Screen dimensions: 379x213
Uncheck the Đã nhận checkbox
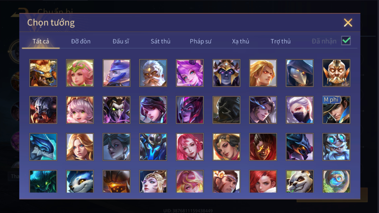pyautogui.click(x=346, y=41)
